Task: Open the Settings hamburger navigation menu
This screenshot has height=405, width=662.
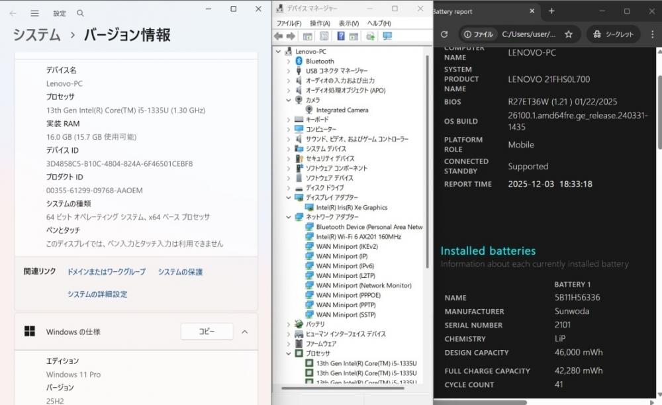Action: click(x=34, y=13)
